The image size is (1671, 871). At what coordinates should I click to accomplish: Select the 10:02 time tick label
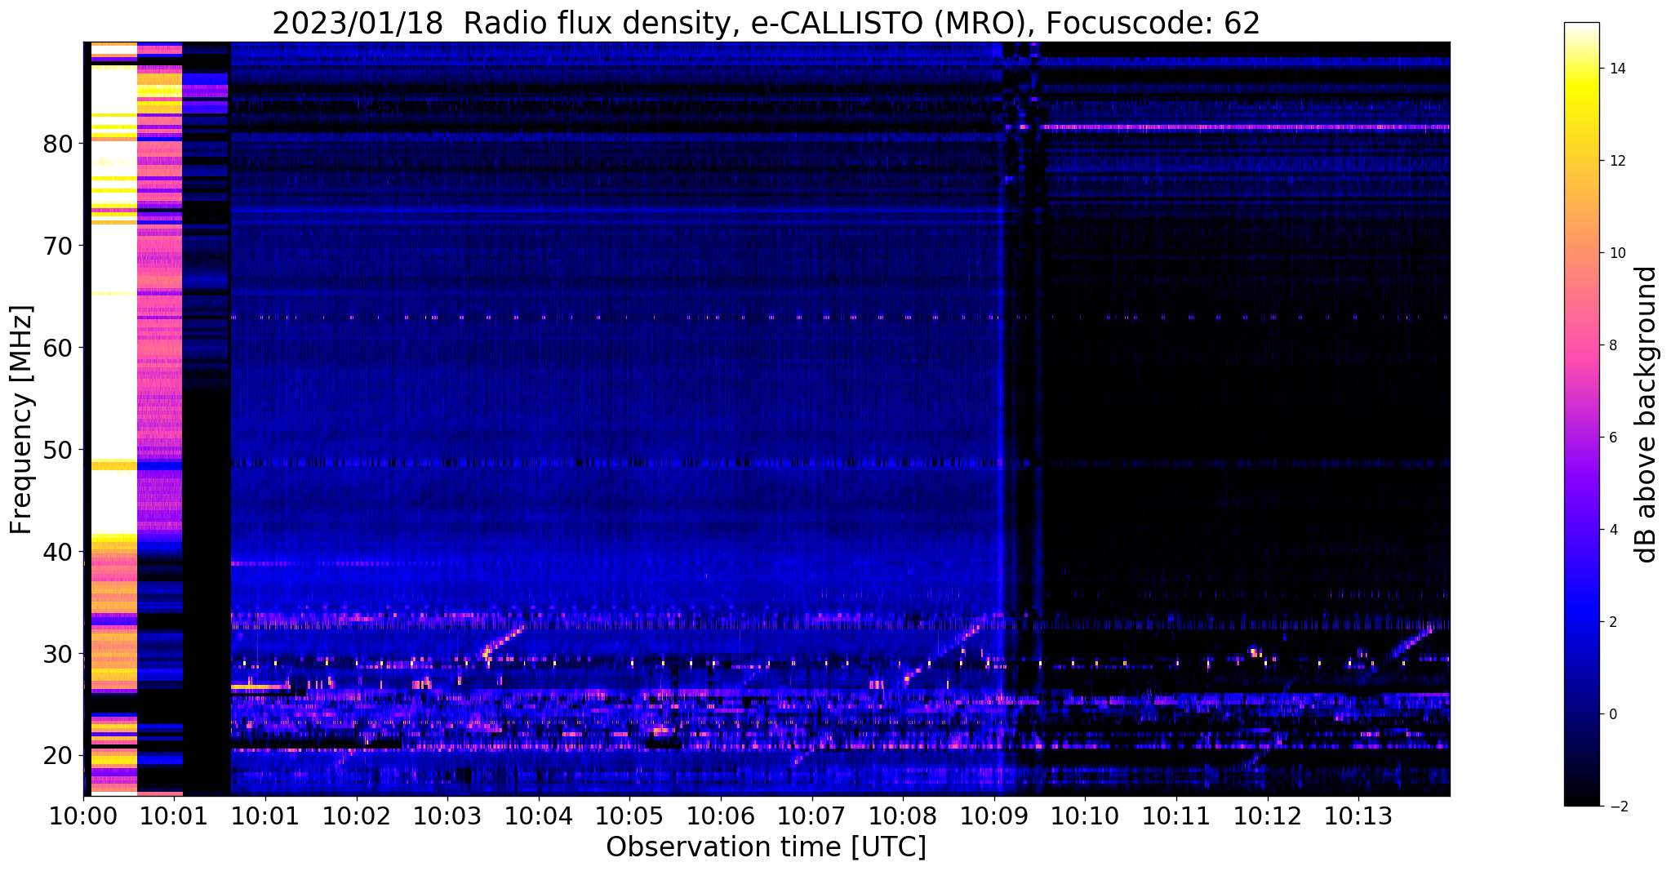click(x=356, y=816)
